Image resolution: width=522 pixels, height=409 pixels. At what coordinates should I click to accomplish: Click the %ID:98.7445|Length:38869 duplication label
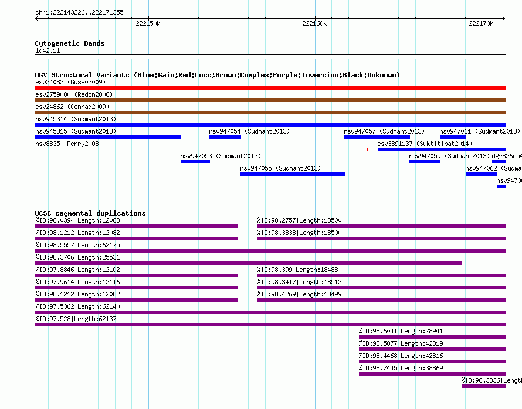[401, 368]
